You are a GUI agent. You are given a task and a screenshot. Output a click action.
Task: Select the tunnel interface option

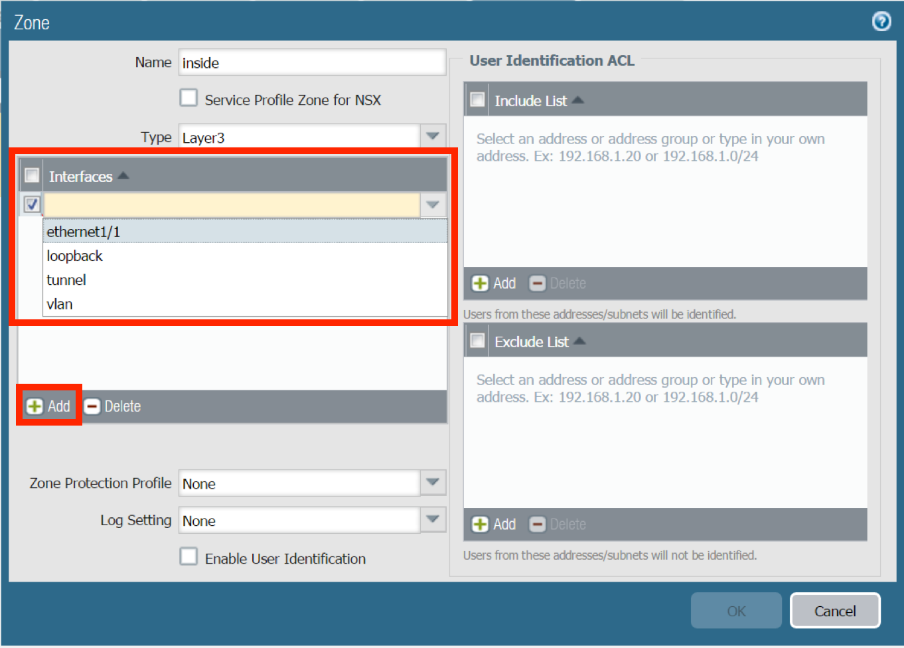tap(66, 280)
